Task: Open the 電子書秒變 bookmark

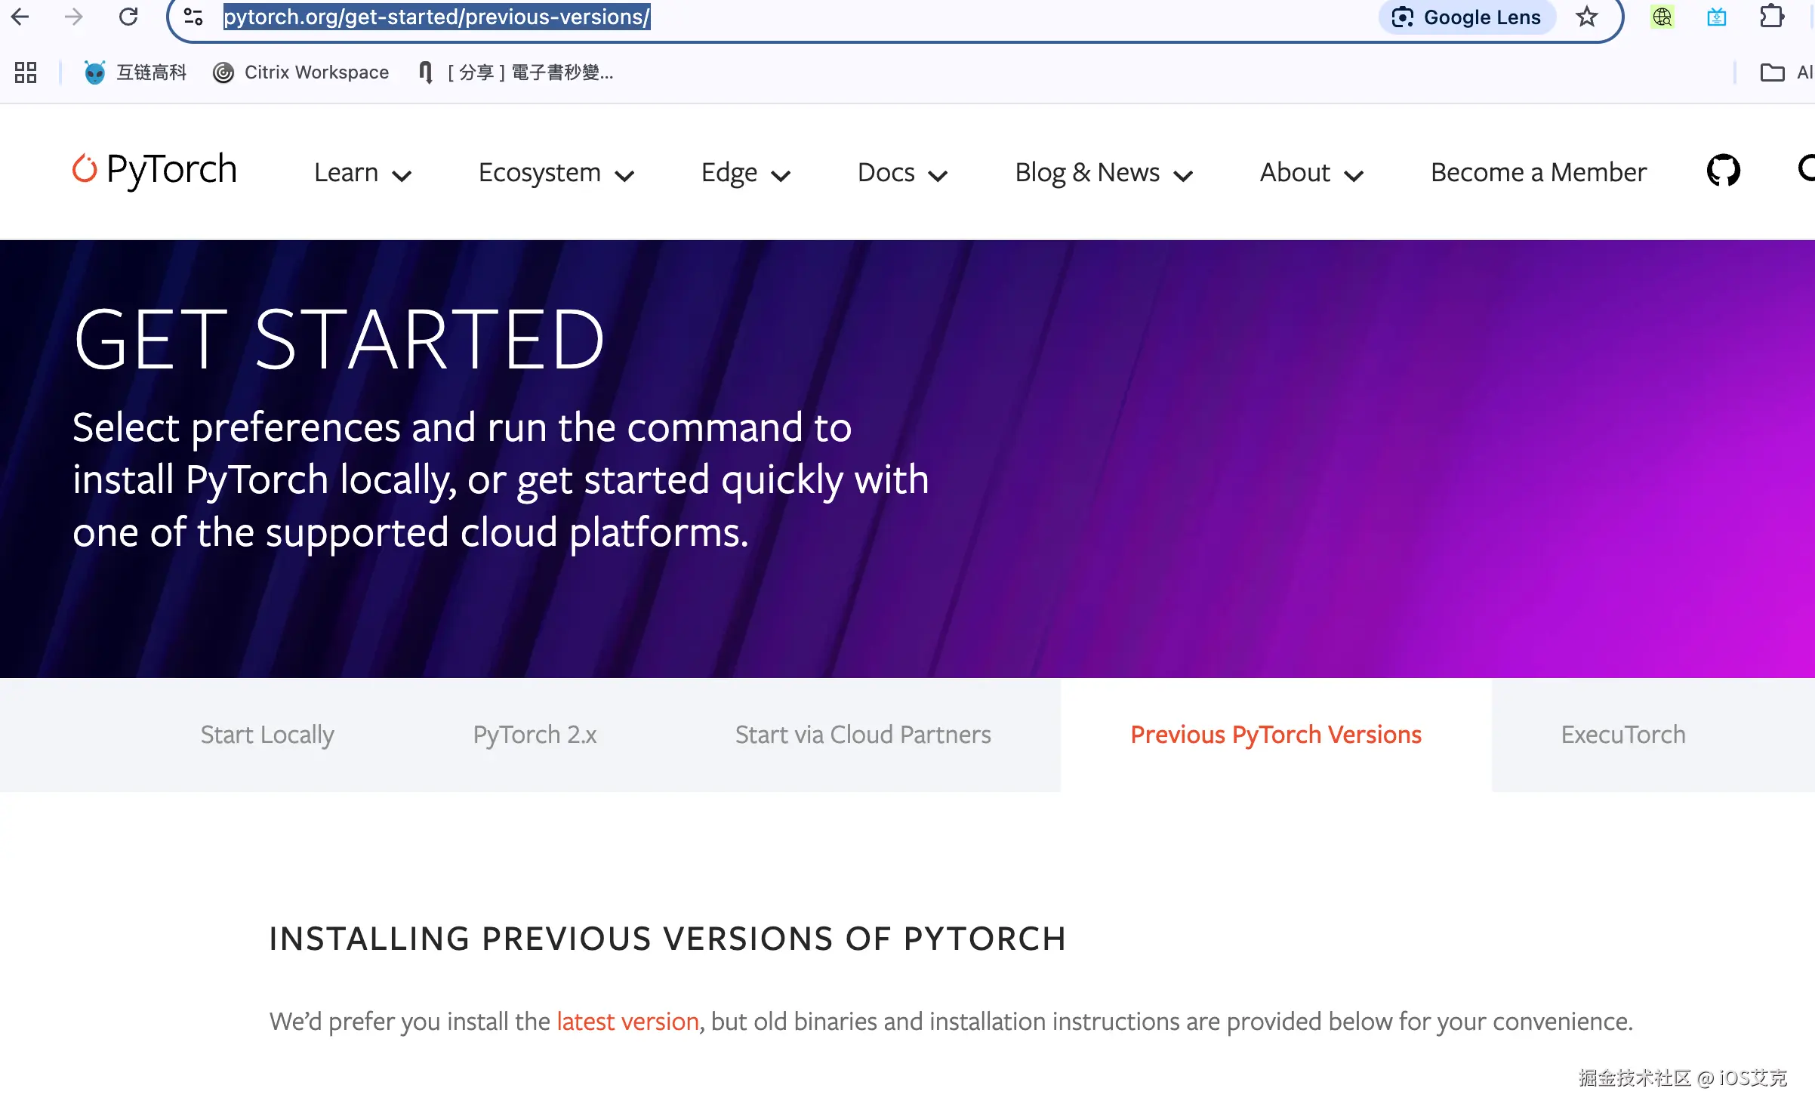Action: pyautogui.click(x=516, y=72)
